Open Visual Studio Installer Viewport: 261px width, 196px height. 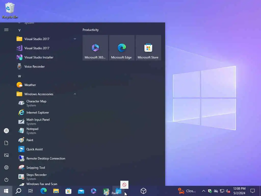[46, 57]
